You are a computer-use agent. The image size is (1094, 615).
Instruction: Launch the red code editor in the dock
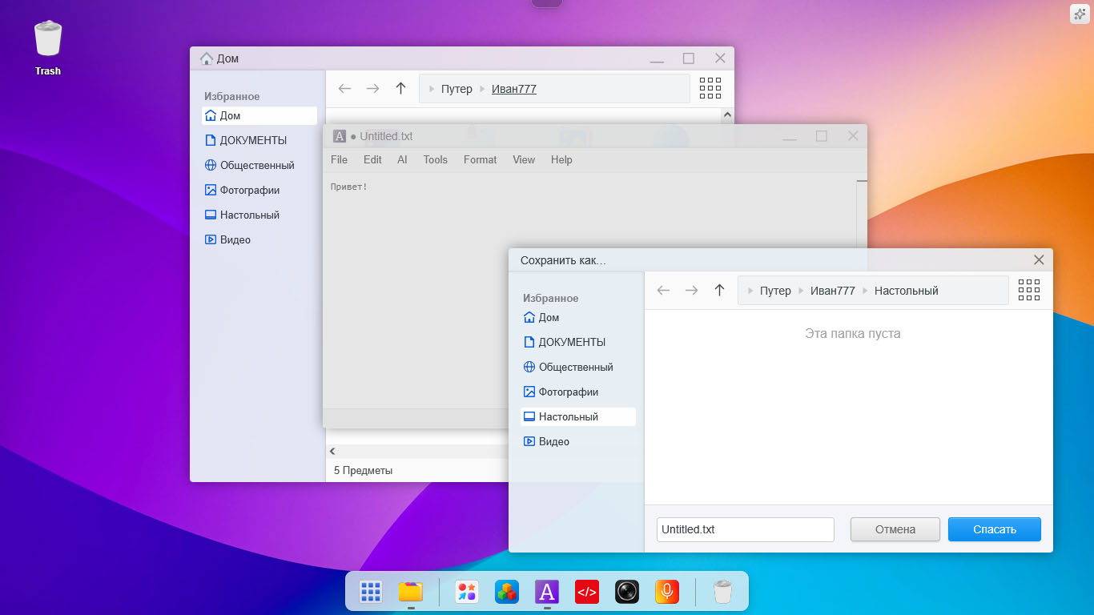pyautogui.click(x=587, y=592)
